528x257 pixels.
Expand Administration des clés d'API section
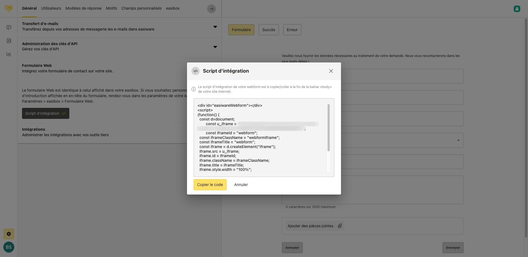click(x=215, y=47)
